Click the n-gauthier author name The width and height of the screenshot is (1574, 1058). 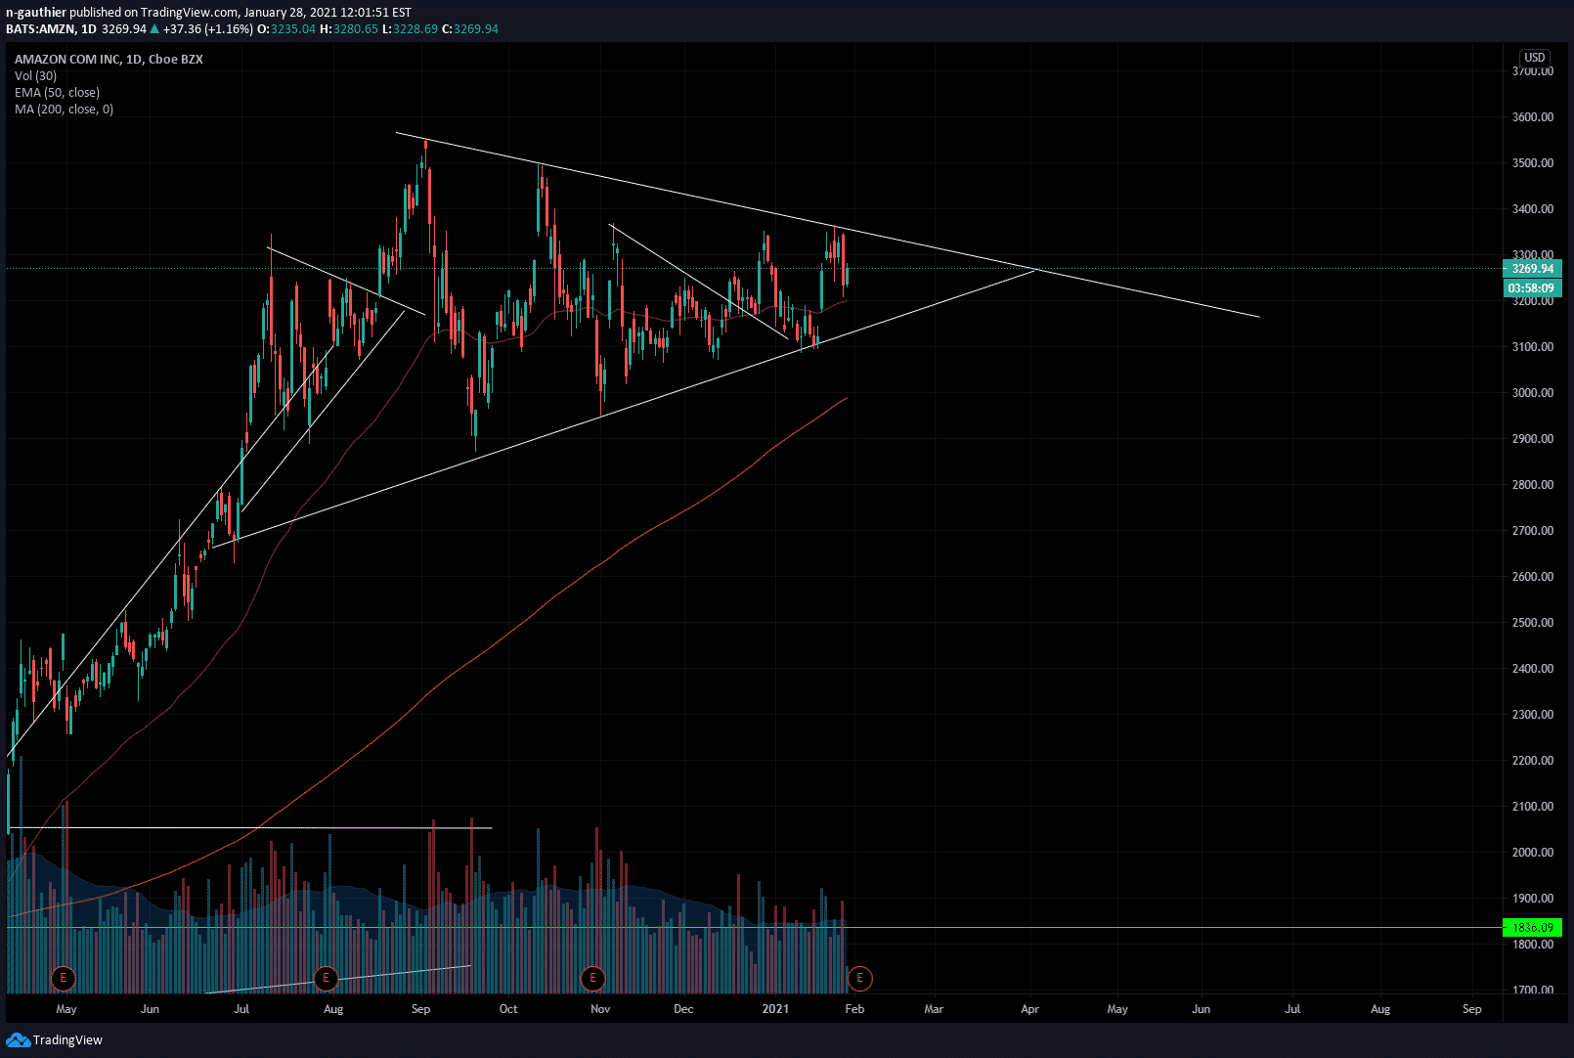tap(35, 13)
